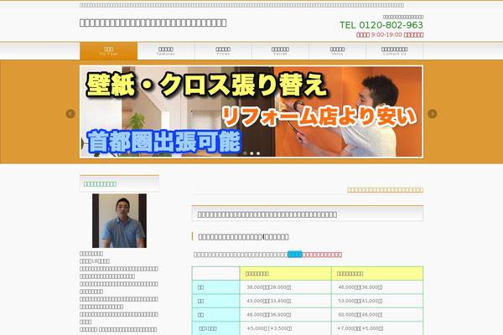503x335 pixels.
Task: Select the price cell showing 53,000 and 41,000
Action: pyautogui.click(x=377, y=301)
